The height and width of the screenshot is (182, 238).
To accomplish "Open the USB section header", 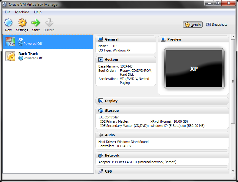I will pos(162,171).
